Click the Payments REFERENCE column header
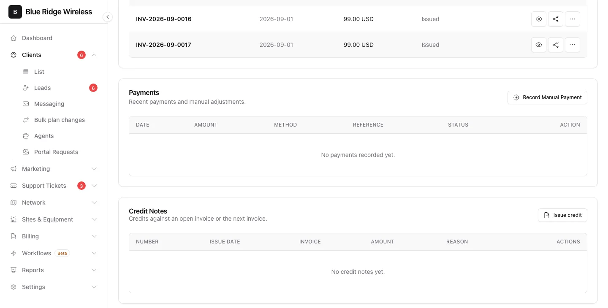608x308 pixels. [368, 125]
